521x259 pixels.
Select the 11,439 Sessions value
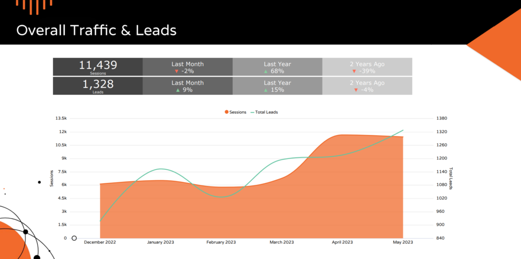(x=98, y=65)
